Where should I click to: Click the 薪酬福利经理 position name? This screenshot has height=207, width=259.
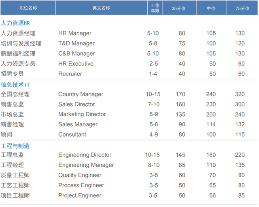tap(18, 53)
